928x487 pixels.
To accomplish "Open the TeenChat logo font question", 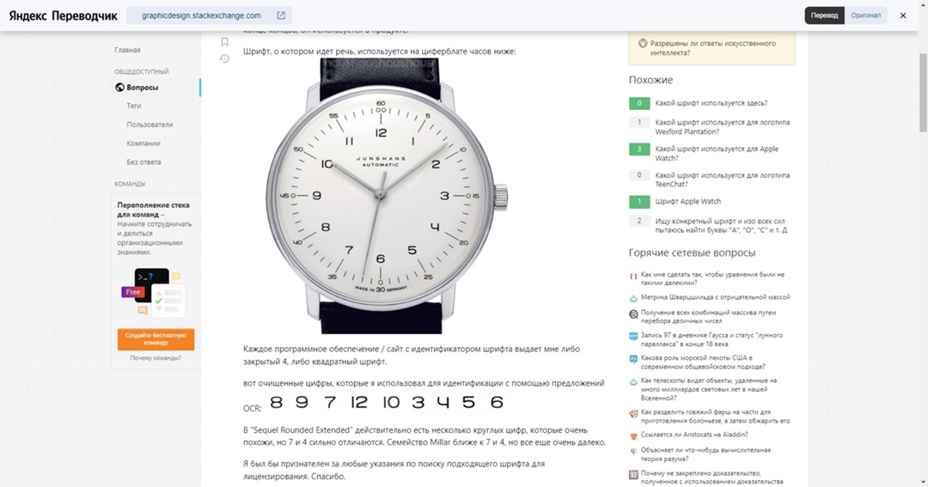I will point(722,180).
